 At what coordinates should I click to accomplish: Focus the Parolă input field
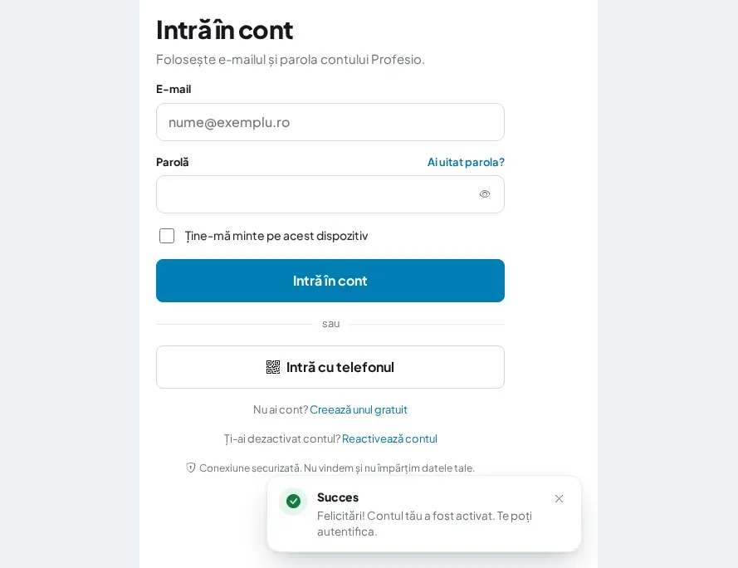pos(330,194)
